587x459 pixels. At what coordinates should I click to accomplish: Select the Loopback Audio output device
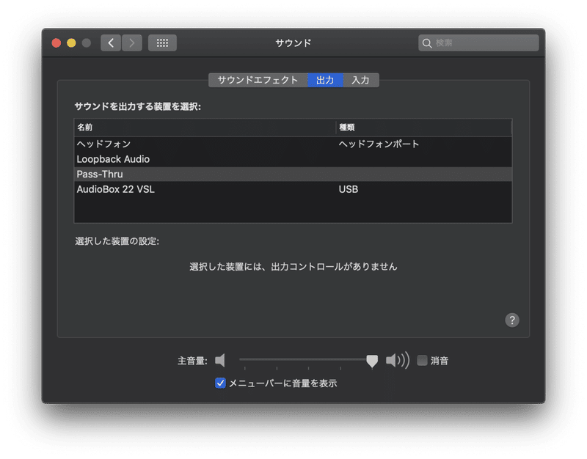pyautogui.click(x=147, y=159)
